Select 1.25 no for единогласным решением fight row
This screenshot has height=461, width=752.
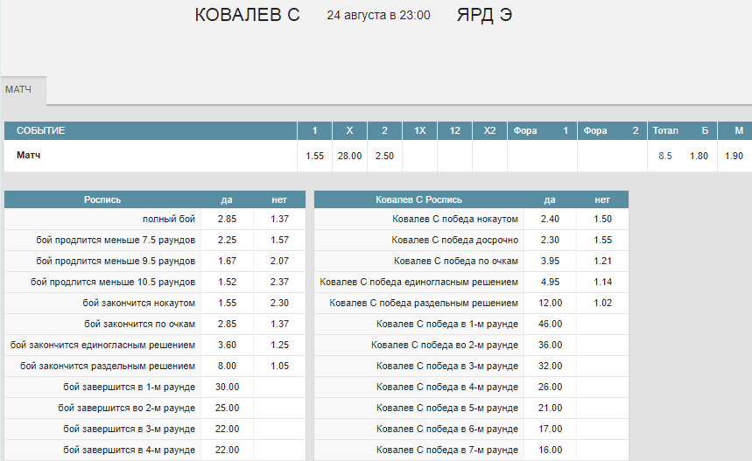point(279,345)
